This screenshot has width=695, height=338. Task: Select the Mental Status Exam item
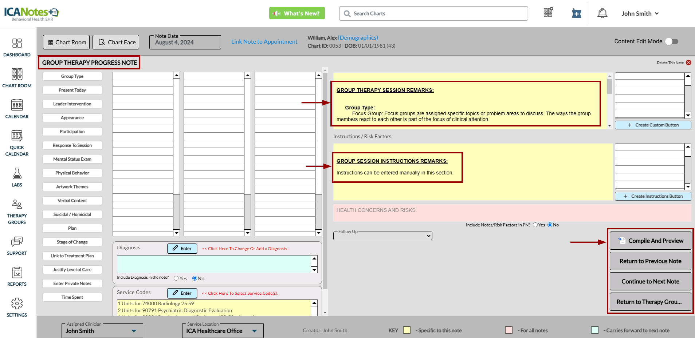(72, 159)
